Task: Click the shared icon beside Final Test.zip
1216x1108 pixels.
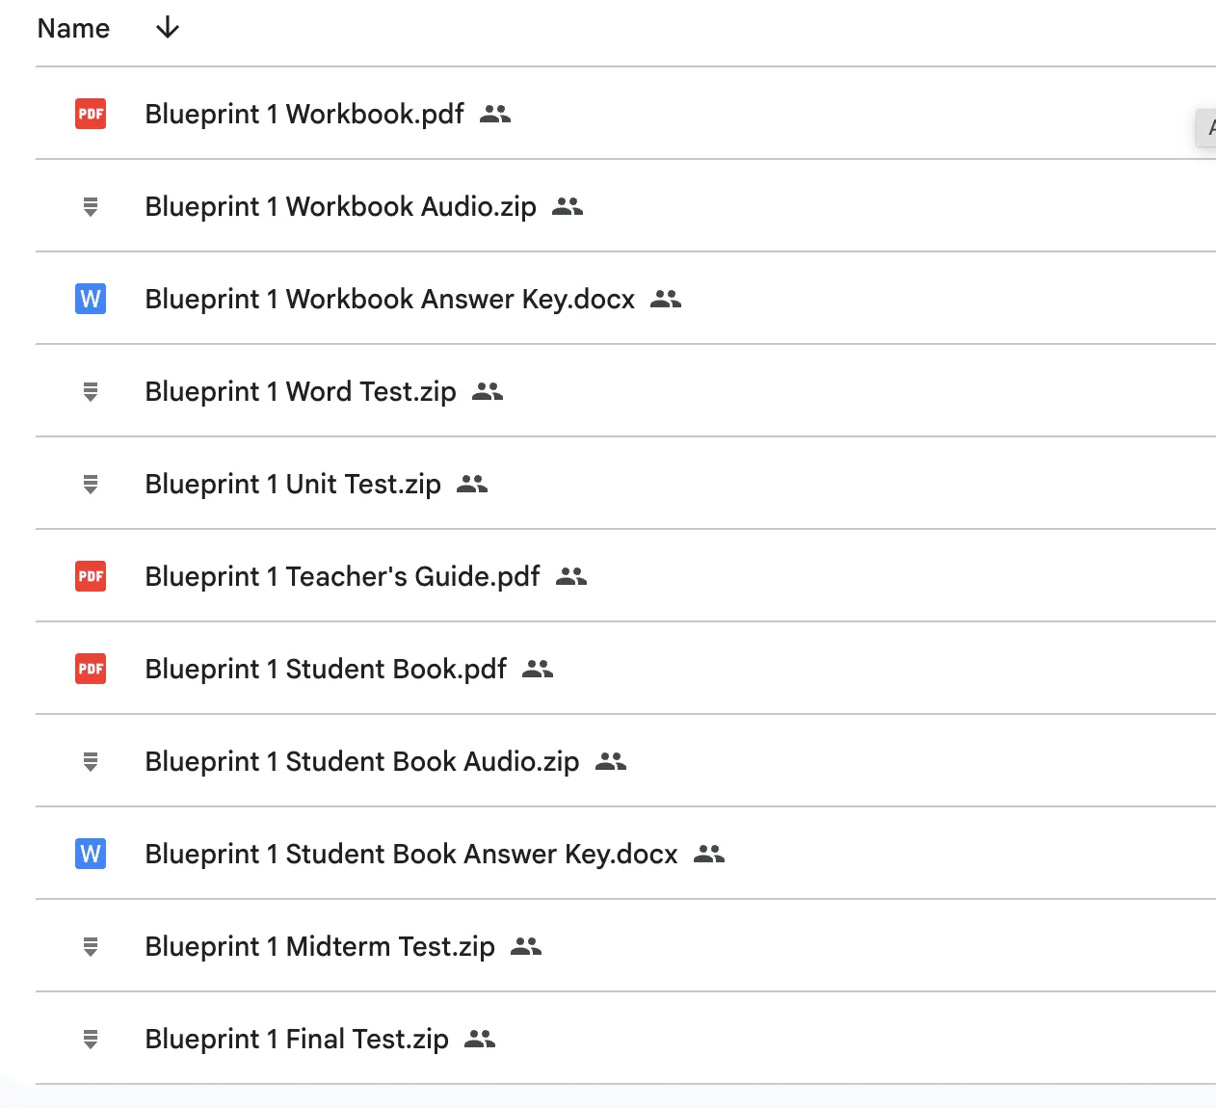Action: (480, 1039)
